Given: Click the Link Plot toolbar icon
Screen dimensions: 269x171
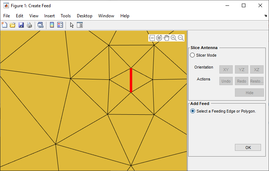Looking at the screenshot, I should [x=41, y=25].
